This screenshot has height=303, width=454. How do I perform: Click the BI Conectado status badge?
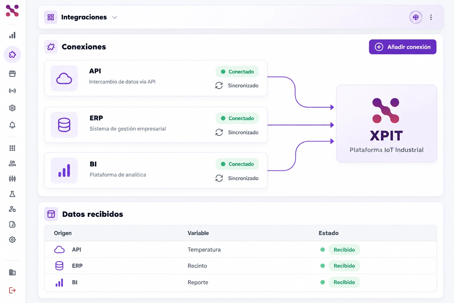click(237, 164)
